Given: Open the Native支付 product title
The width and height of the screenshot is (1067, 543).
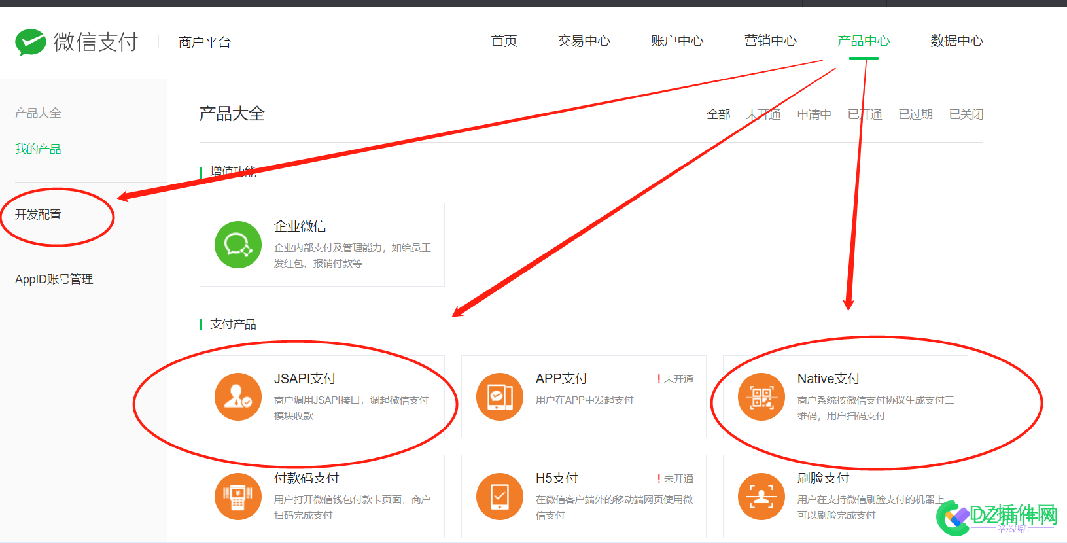Looking at the screenshot, I should click(x=828, y=379).
